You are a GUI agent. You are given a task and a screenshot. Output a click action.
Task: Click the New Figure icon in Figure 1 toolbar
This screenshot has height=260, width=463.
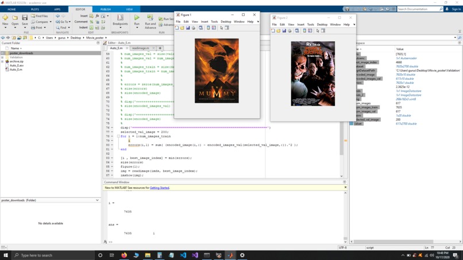pos(177,28)
